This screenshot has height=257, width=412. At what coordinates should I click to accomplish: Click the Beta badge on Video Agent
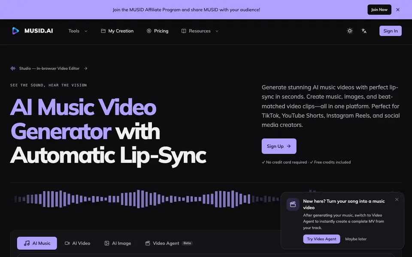(x=188, y=243)
